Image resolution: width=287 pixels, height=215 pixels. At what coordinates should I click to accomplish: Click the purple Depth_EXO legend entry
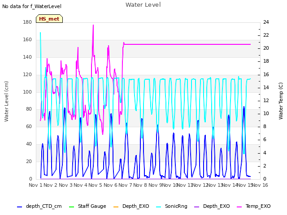[212, 206]
